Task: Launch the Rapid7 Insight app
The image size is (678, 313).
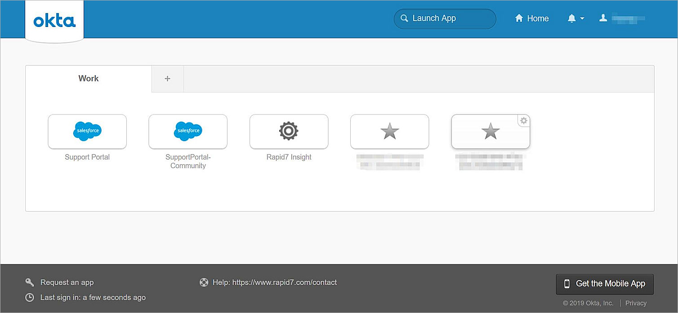Action: coord(289,132)
